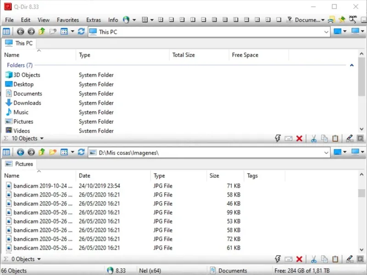This screenshot has width=367, height=275.
Task: Click the inet question mark icon
Action: tap(289, 20)
